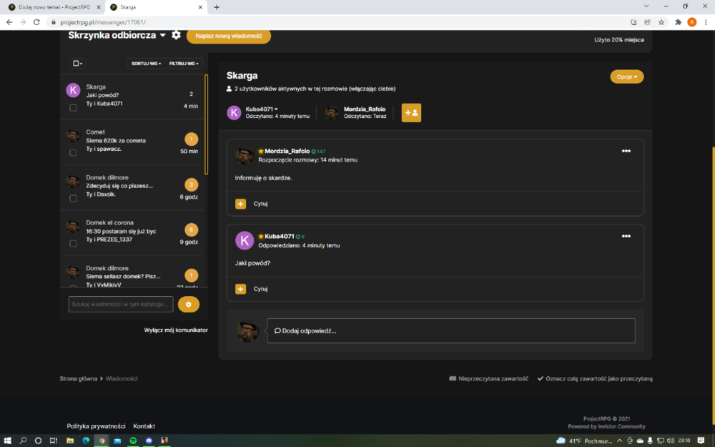Open Comet conversation in inbox list
This screenshot has width=715, height=447.
(x=133, y=142)
